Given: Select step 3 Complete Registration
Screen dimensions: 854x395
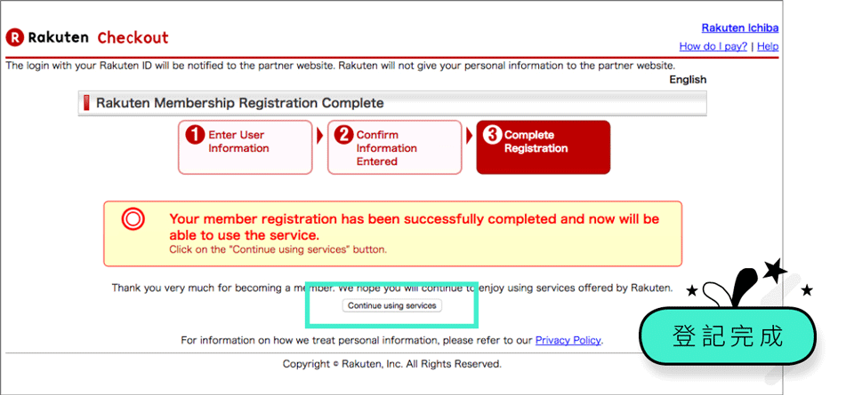Looking at the screenshot, I should (543, 147).
